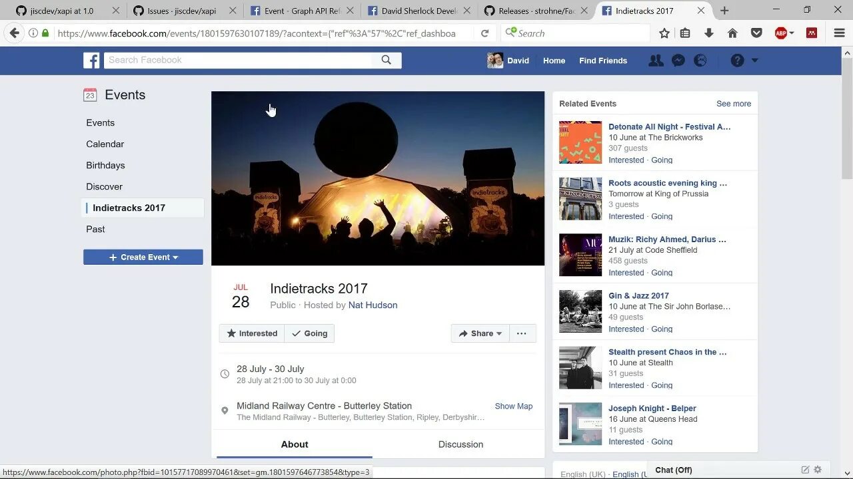Click the Find Friends link
Image resolution: width=853 pixels, height=479 pixels.
tap(603, 61)
